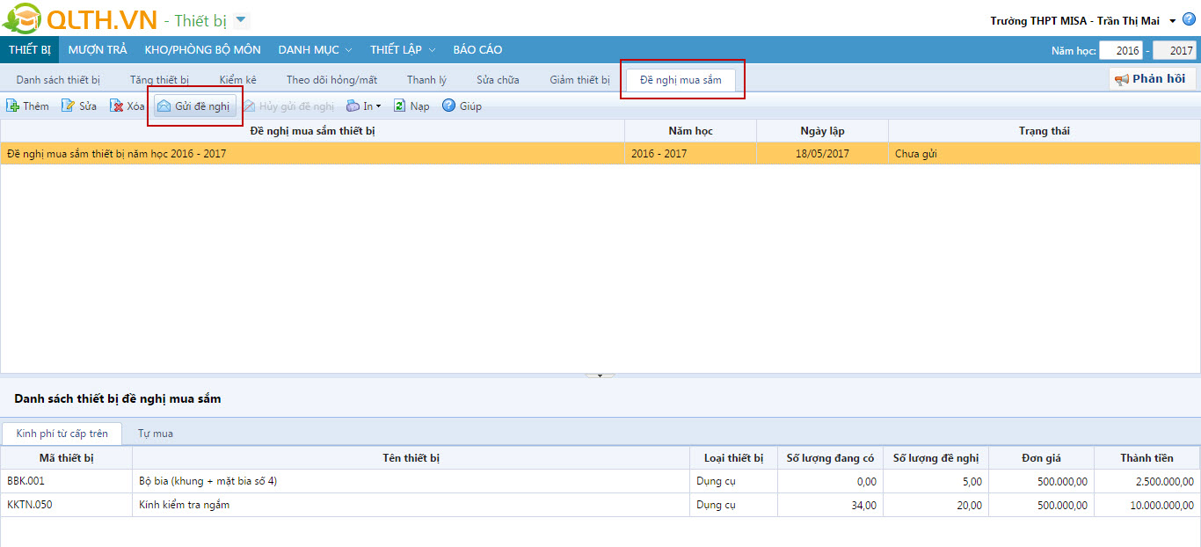Click the Xóa (delete) icon

coord(116,106)
